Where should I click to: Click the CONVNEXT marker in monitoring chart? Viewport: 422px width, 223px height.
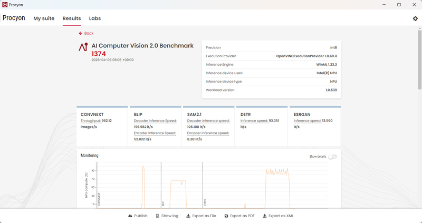(x=99, y=199)
